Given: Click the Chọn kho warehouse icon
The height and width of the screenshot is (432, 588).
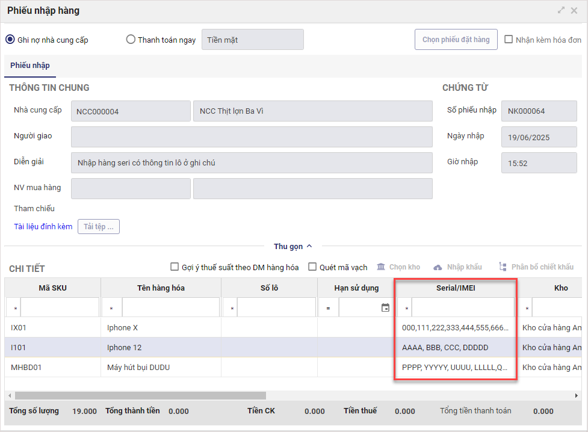Looking at the screenshot, I should pyautogui.click(x=381, y=267).
